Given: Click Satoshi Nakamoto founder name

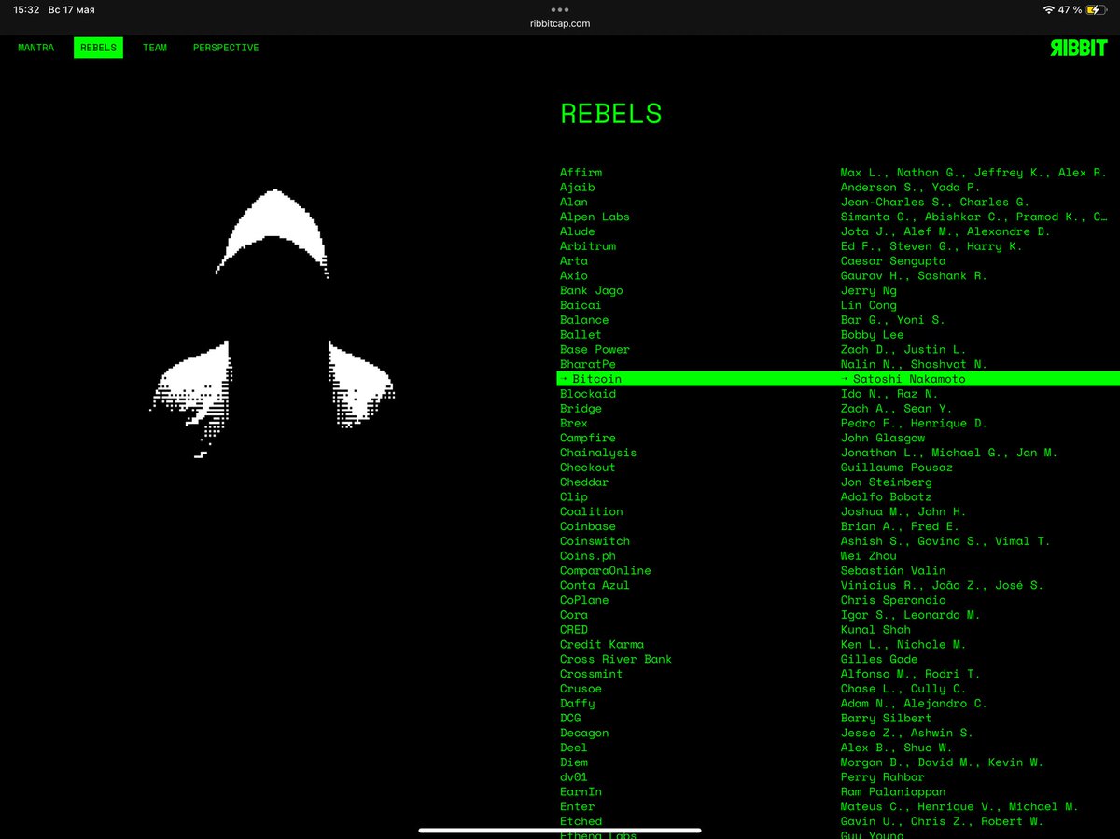Looking at the screenshot, I should [909, 379].
